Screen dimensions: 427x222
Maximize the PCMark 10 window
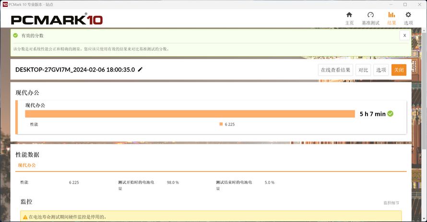tap(405, 4)
